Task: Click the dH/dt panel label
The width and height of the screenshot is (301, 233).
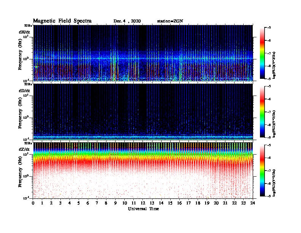Action: tap(24, 32)
